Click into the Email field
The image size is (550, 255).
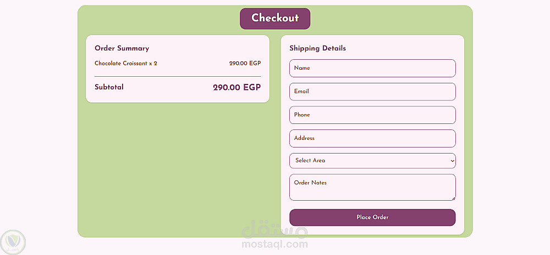(372, 92)
